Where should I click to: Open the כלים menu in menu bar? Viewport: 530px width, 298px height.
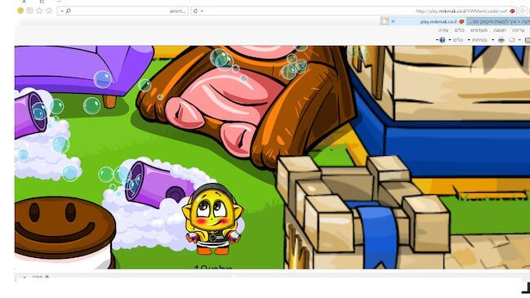(x=459, y=30)
